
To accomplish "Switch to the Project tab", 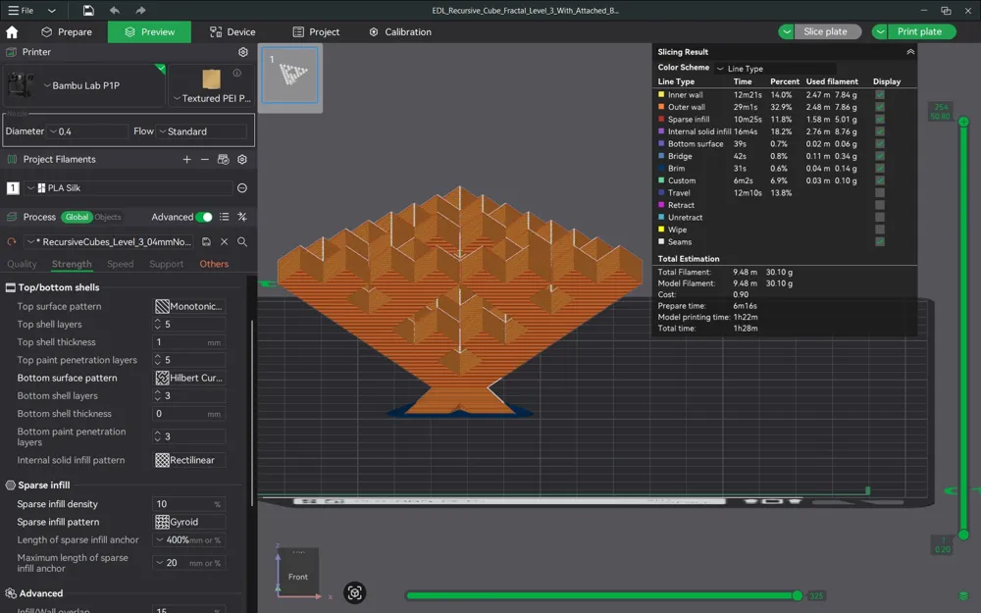I will (316, 32).
